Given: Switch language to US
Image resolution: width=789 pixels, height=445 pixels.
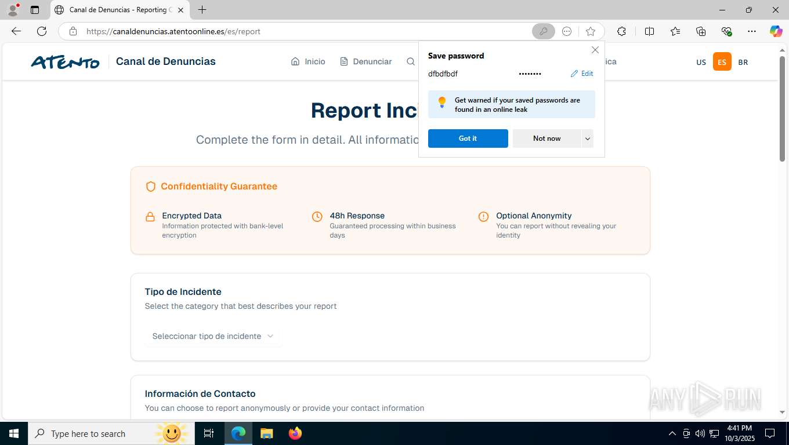Looking at the screenshot, I should pyautogui.click(x=701, y=62).
